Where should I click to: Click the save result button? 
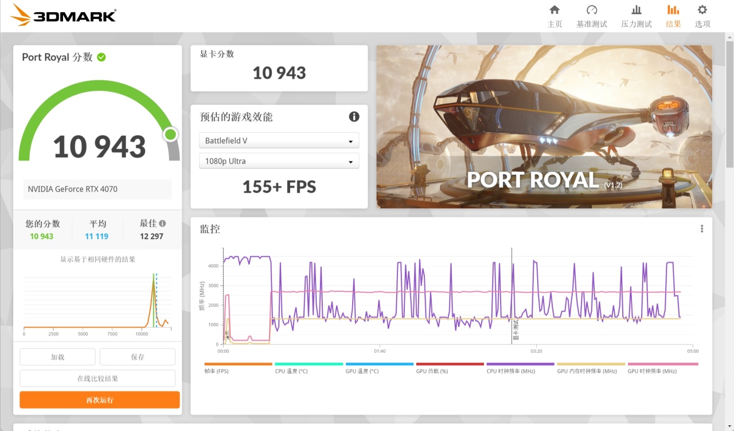pyautogui.click(x=138, y=357)
